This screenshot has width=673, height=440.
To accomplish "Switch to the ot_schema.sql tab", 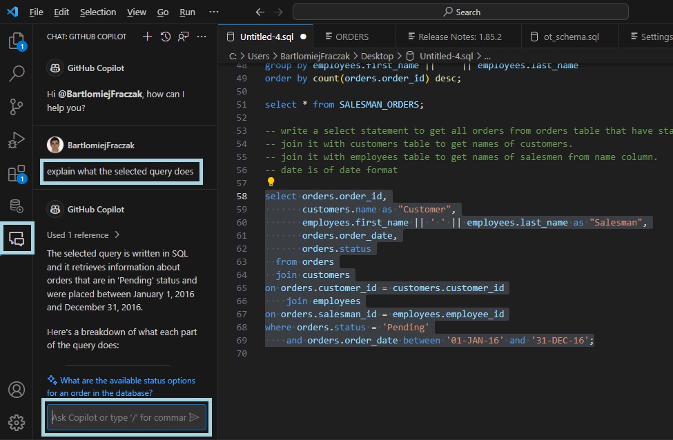I will point(571,37).
